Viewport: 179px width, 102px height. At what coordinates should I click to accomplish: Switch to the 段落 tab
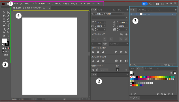pos(100,10)
